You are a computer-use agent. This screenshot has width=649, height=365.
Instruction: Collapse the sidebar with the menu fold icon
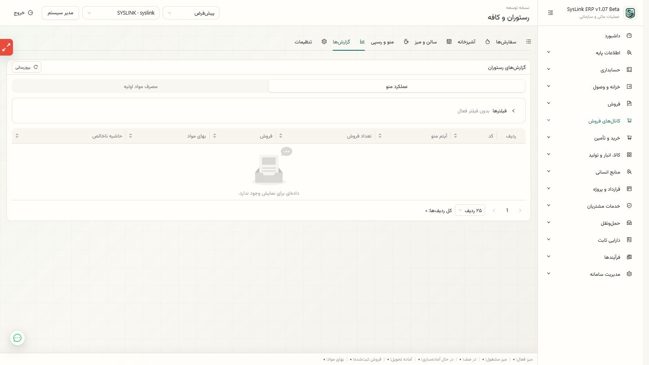pyautogui.click(x=550, y=13)
